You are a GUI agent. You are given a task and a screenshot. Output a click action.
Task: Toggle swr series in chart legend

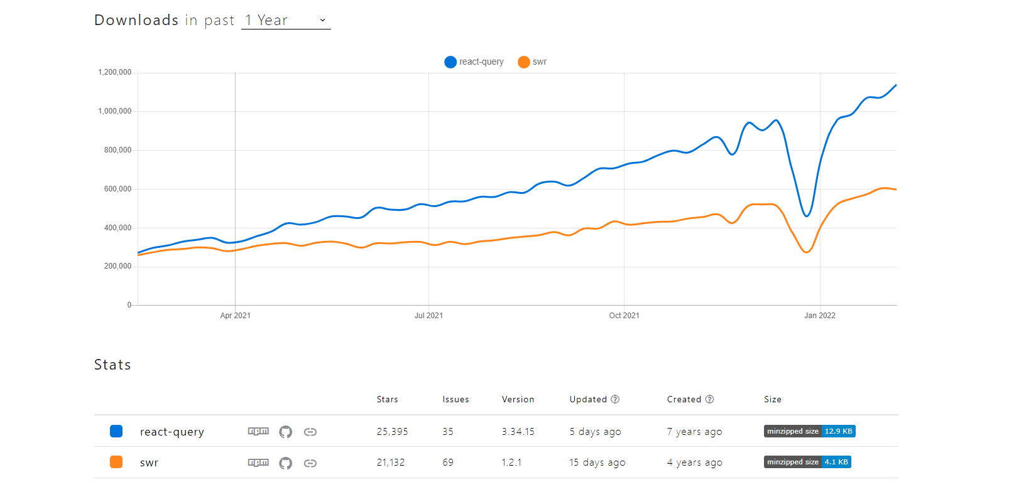pos(532,61)
